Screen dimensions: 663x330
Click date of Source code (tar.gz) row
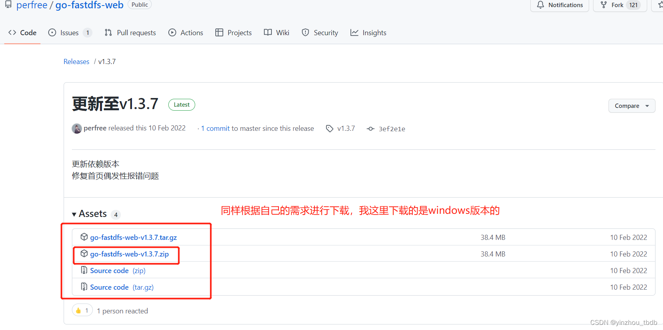coord(629,287)
